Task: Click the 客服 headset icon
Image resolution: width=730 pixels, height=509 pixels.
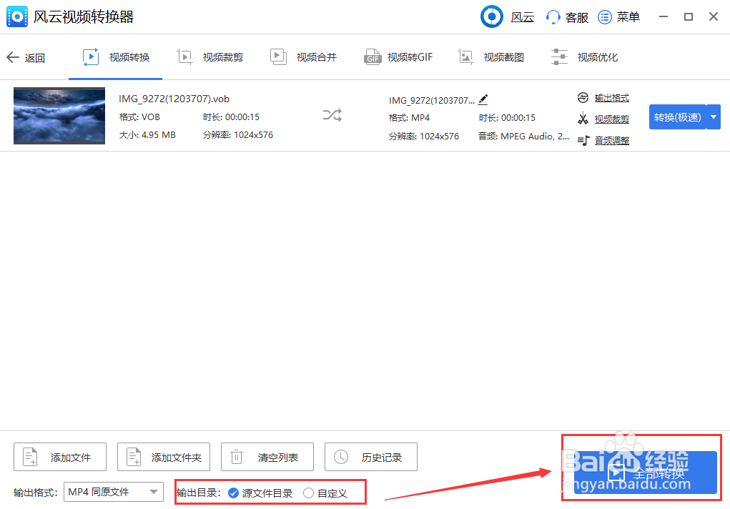Action: pos(553,17)
